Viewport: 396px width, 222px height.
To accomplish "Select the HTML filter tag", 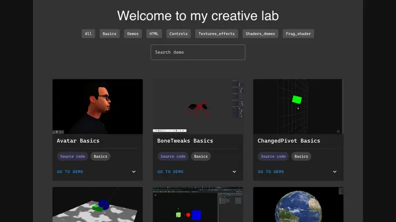I will click(154, 33).
